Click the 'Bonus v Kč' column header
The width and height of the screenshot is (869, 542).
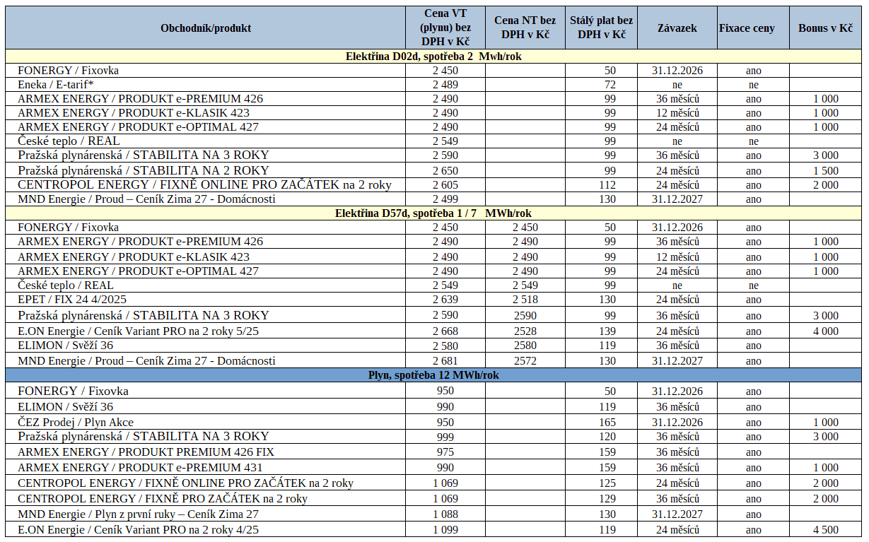tap(825, 28)
